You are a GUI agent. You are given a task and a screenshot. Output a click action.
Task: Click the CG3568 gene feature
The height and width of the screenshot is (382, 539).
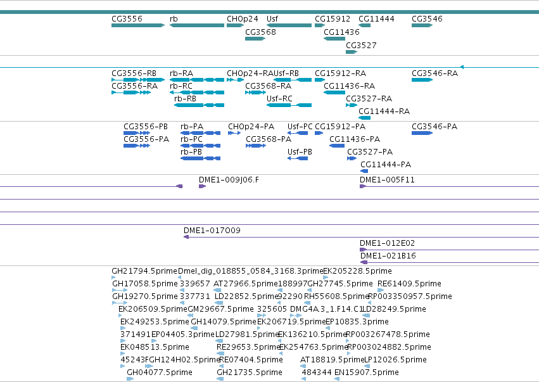255,39
